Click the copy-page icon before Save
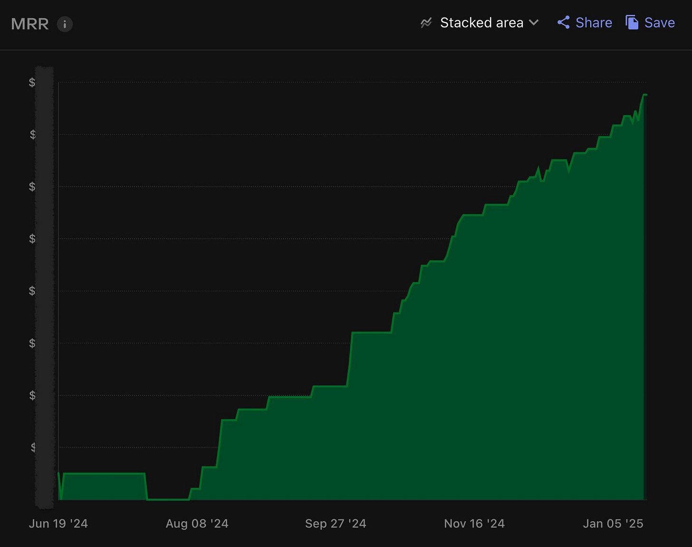 click(x=631, y=22)
